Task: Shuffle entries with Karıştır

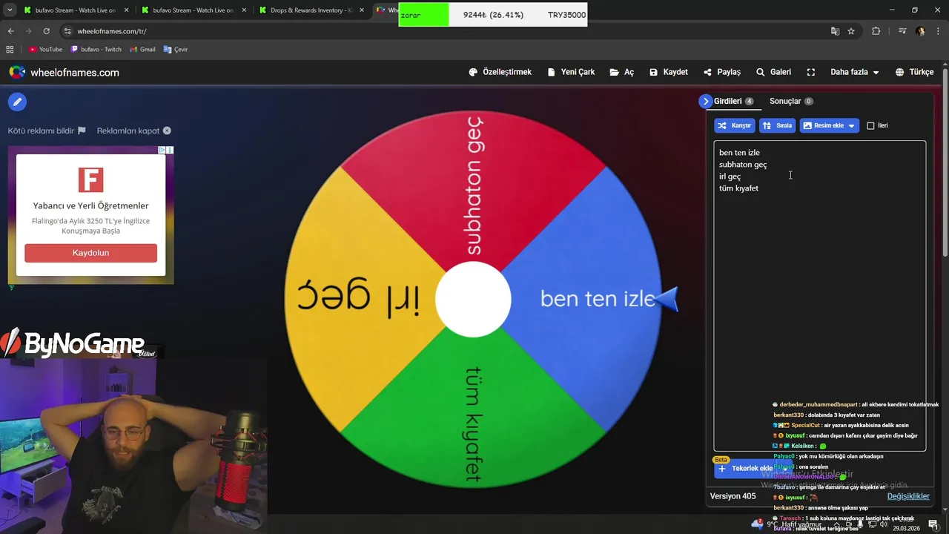Action: (735, 125)
